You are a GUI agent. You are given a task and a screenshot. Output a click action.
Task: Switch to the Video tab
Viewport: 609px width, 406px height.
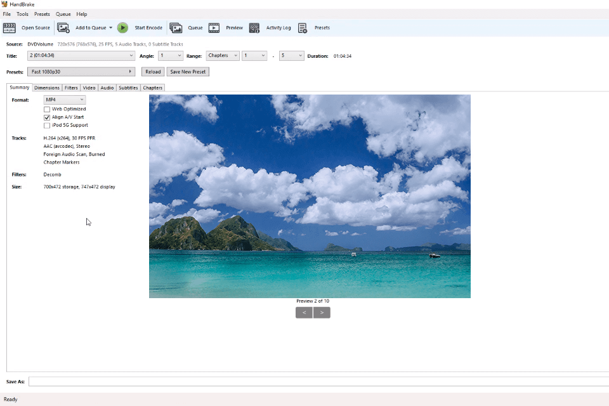coord(89,88)
